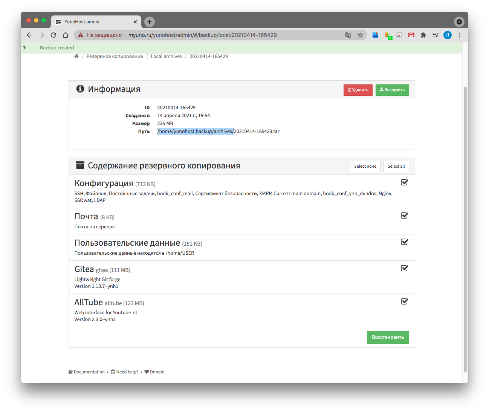Viewport: 489px width, 413px height.
Task: Open Chrome three-dot menu
Action: click(x=460, y=35)
